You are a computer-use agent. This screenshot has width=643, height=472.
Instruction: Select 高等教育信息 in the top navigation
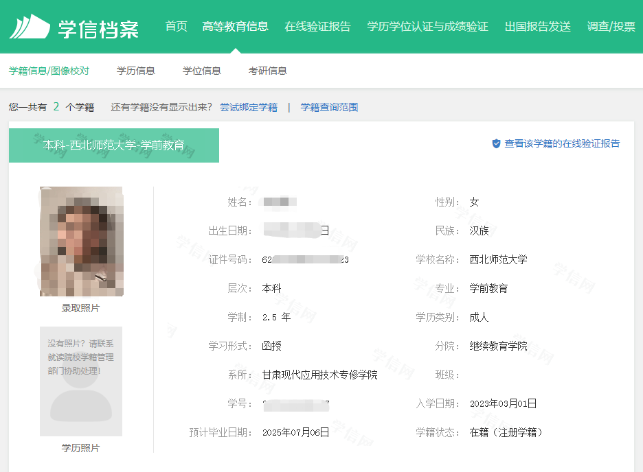click(236, 27)
